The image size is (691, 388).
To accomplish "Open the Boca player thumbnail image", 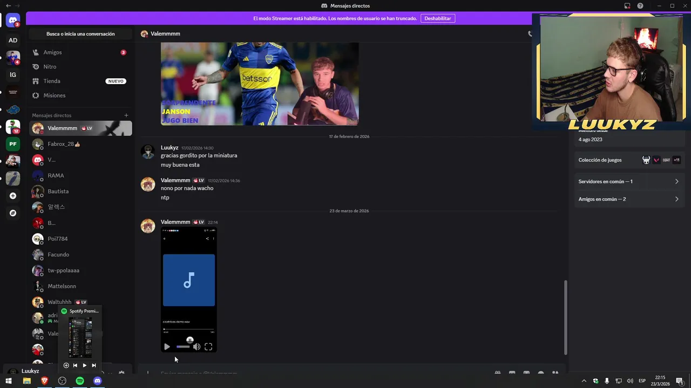I will coord(260,84).
